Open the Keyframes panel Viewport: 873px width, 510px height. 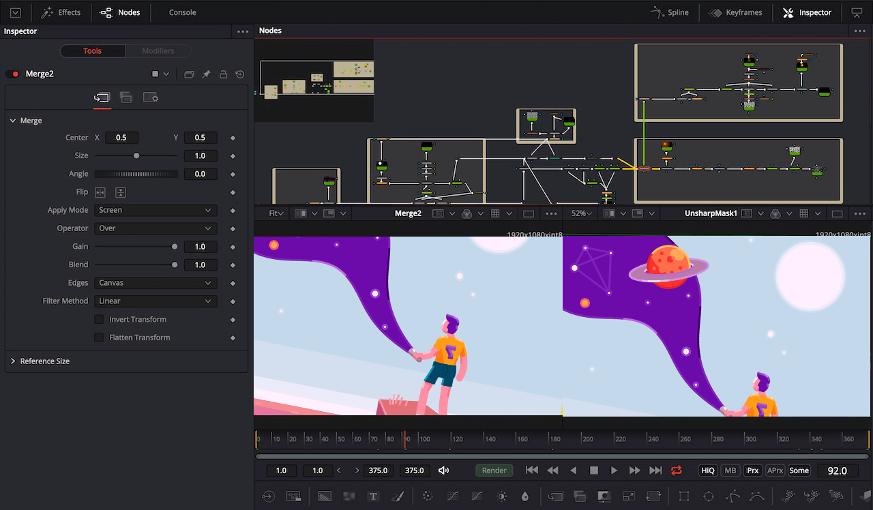736,12
